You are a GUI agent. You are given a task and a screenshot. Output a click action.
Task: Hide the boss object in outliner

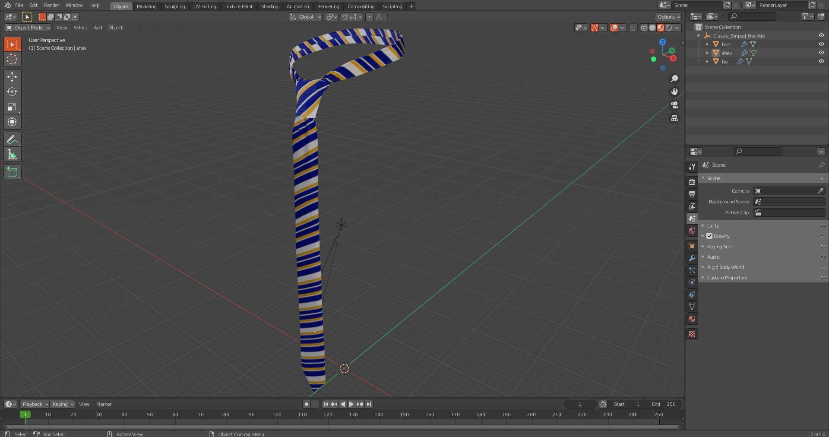[x=821, y=44]
